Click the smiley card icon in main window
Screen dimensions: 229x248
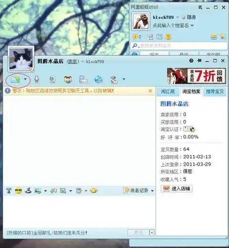click(x=214, y=37)
